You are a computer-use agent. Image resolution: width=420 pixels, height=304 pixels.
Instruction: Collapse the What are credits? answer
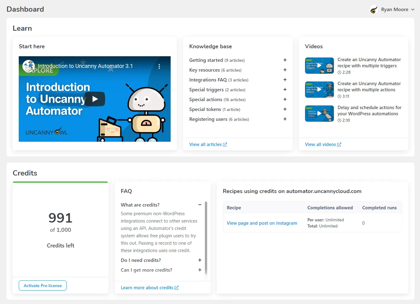tap(200, 205)
